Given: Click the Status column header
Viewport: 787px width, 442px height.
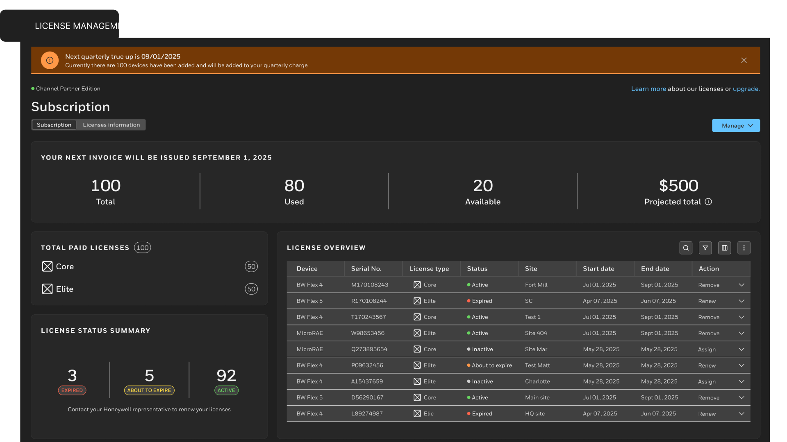Looking at the screenshot, I should tap(477, 269).
